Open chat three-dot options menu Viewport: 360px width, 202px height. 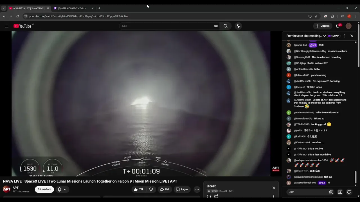click(344, 36)
